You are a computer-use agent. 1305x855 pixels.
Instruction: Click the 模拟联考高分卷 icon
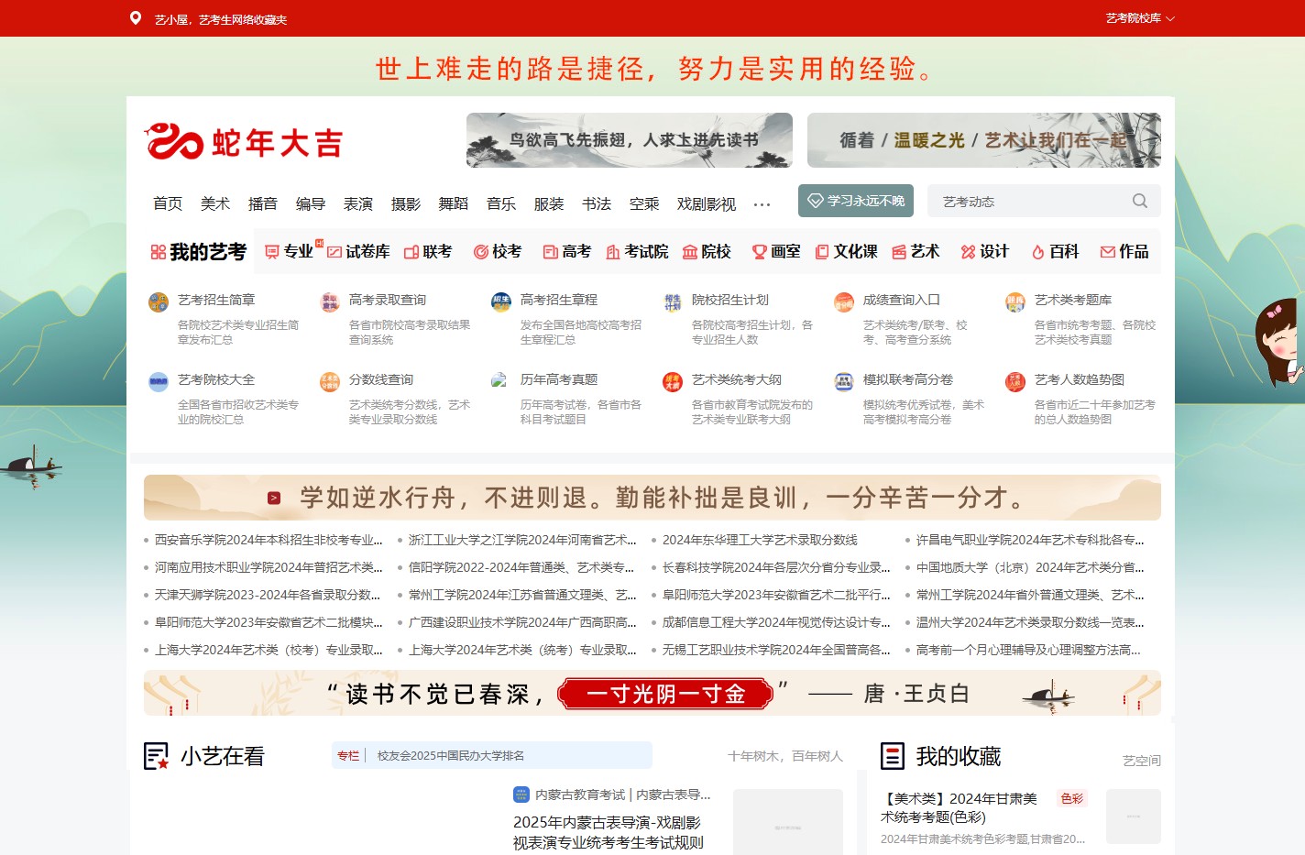[x=844, y=382]
